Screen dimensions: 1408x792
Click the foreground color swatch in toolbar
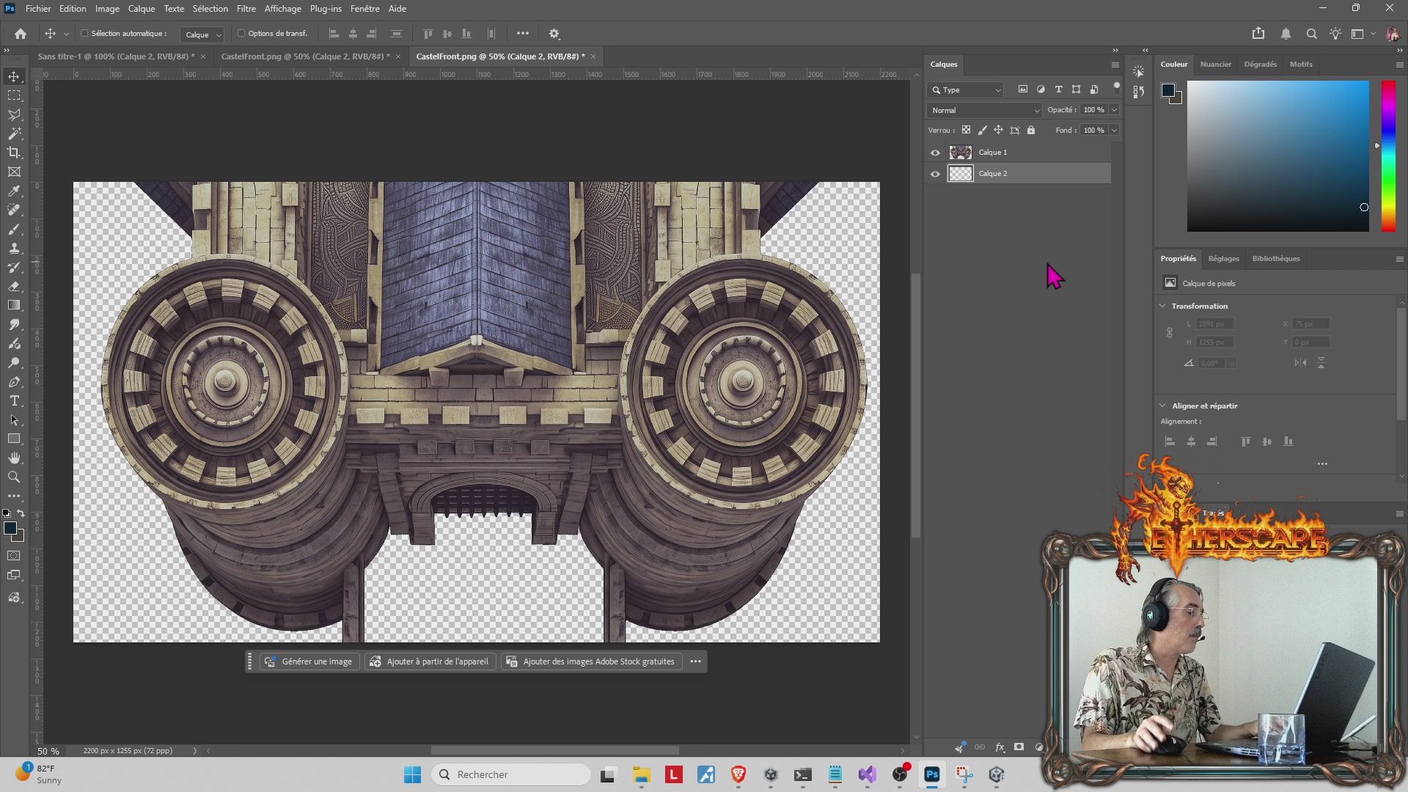coord(10,528)
